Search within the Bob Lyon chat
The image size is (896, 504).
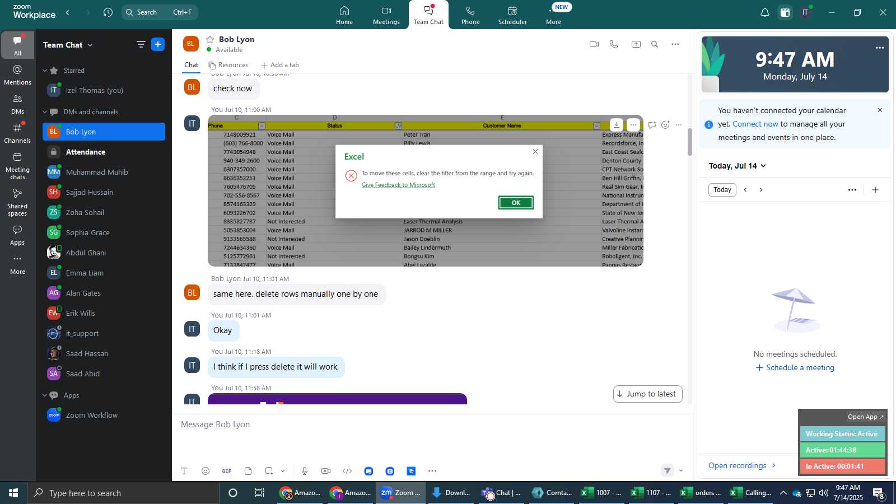coord(655,44)
